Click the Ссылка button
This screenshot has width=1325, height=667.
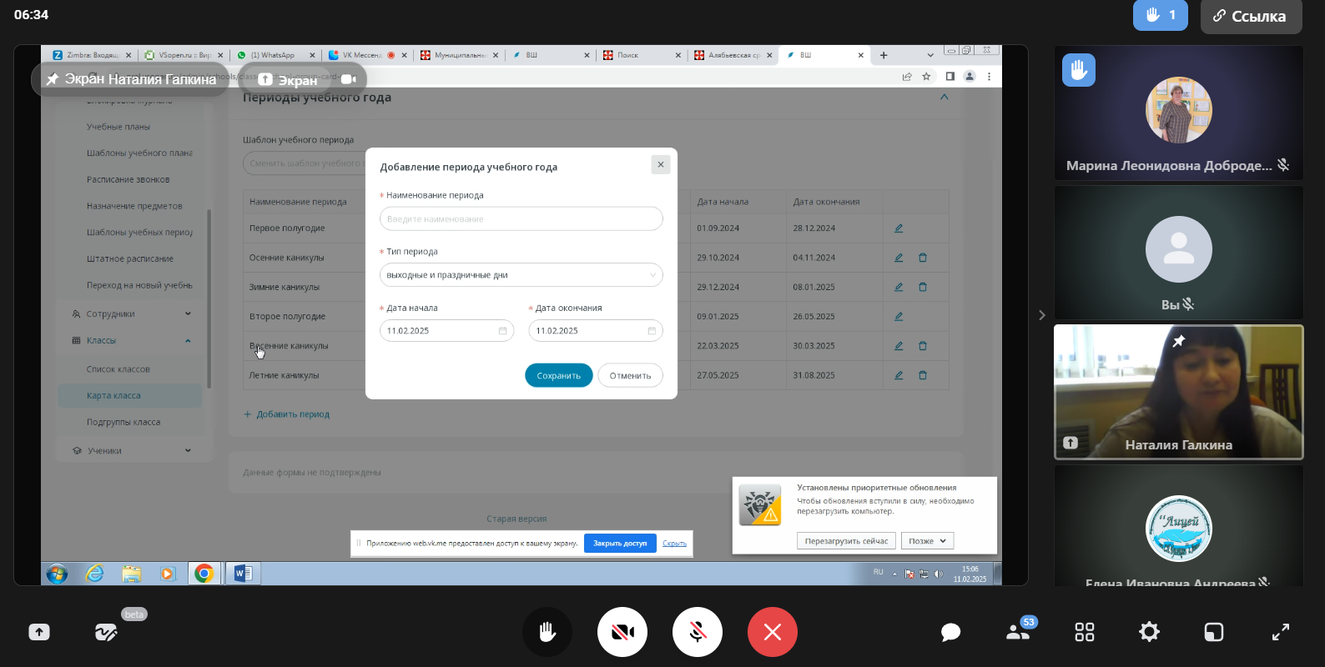click(x=1250, y=16)
